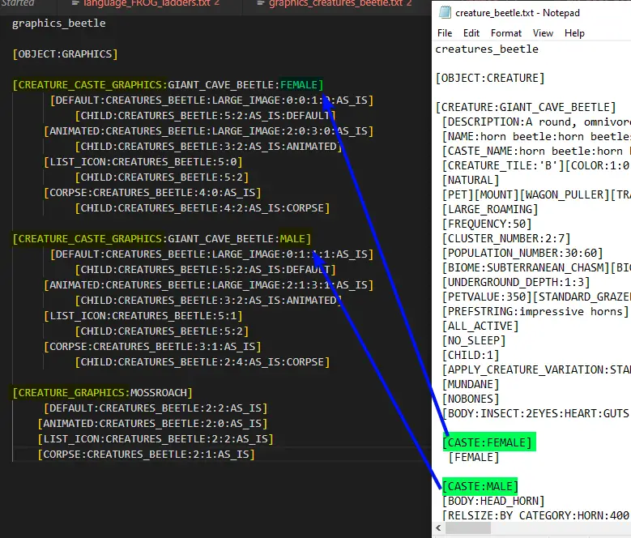Click the [ALL_ACTIVE] line in Notepad
Viewport: 631px width, 538px height.
pyautogui.click(x=480, y=326)
